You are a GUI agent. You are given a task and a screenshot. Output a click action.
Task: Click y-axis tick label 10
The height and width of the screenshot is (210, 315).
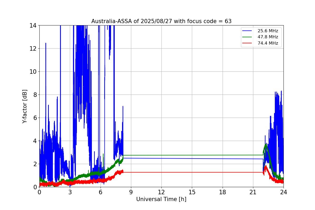click(x=33, y=72)
